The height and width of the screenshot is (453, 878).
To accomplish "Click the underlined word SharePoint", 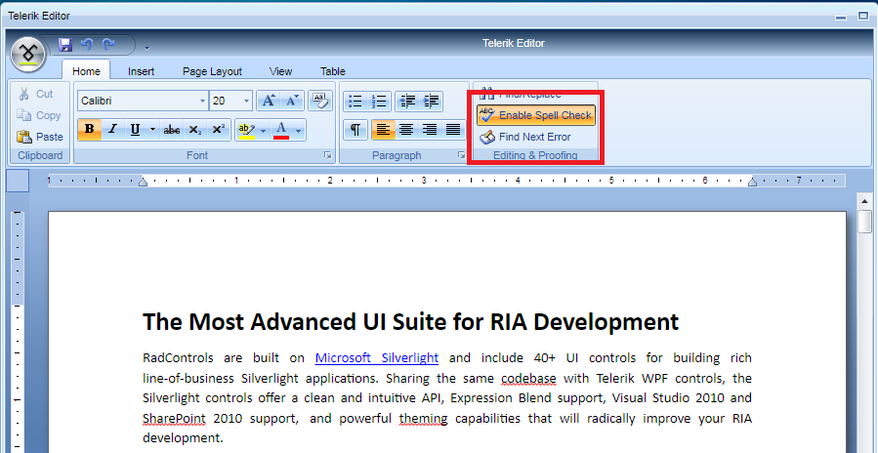I will (x=174, y=419).
